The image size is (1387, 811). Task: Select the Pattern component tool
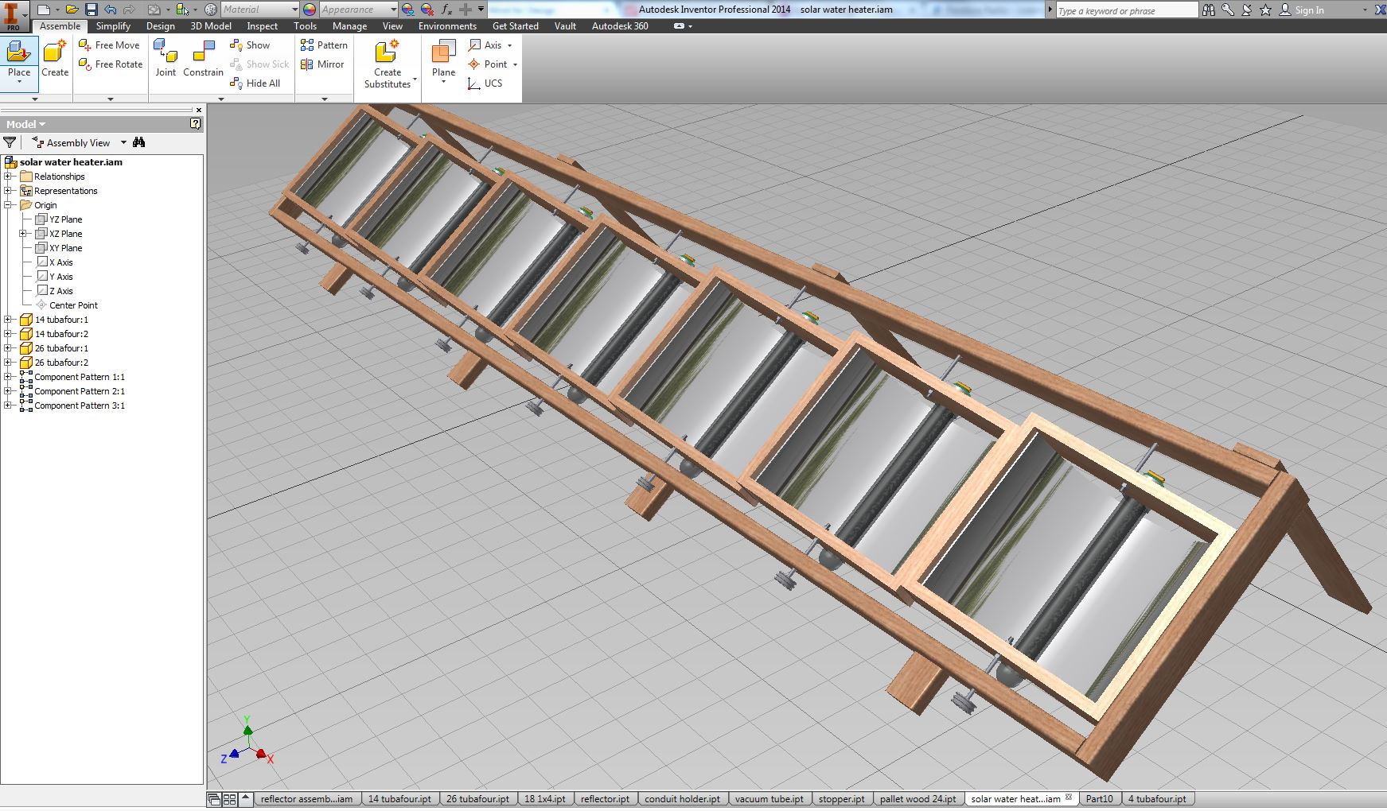coord(324,45)
